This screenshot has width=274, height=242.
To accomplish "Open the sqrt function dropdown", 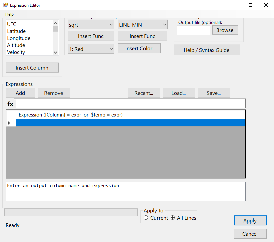I will 91,24.
